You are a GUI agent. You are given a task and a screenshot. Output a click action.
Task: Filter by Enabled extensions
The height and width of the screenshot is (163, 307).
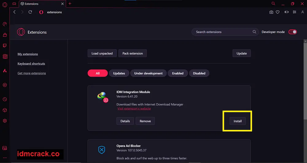tap(178, 73)
